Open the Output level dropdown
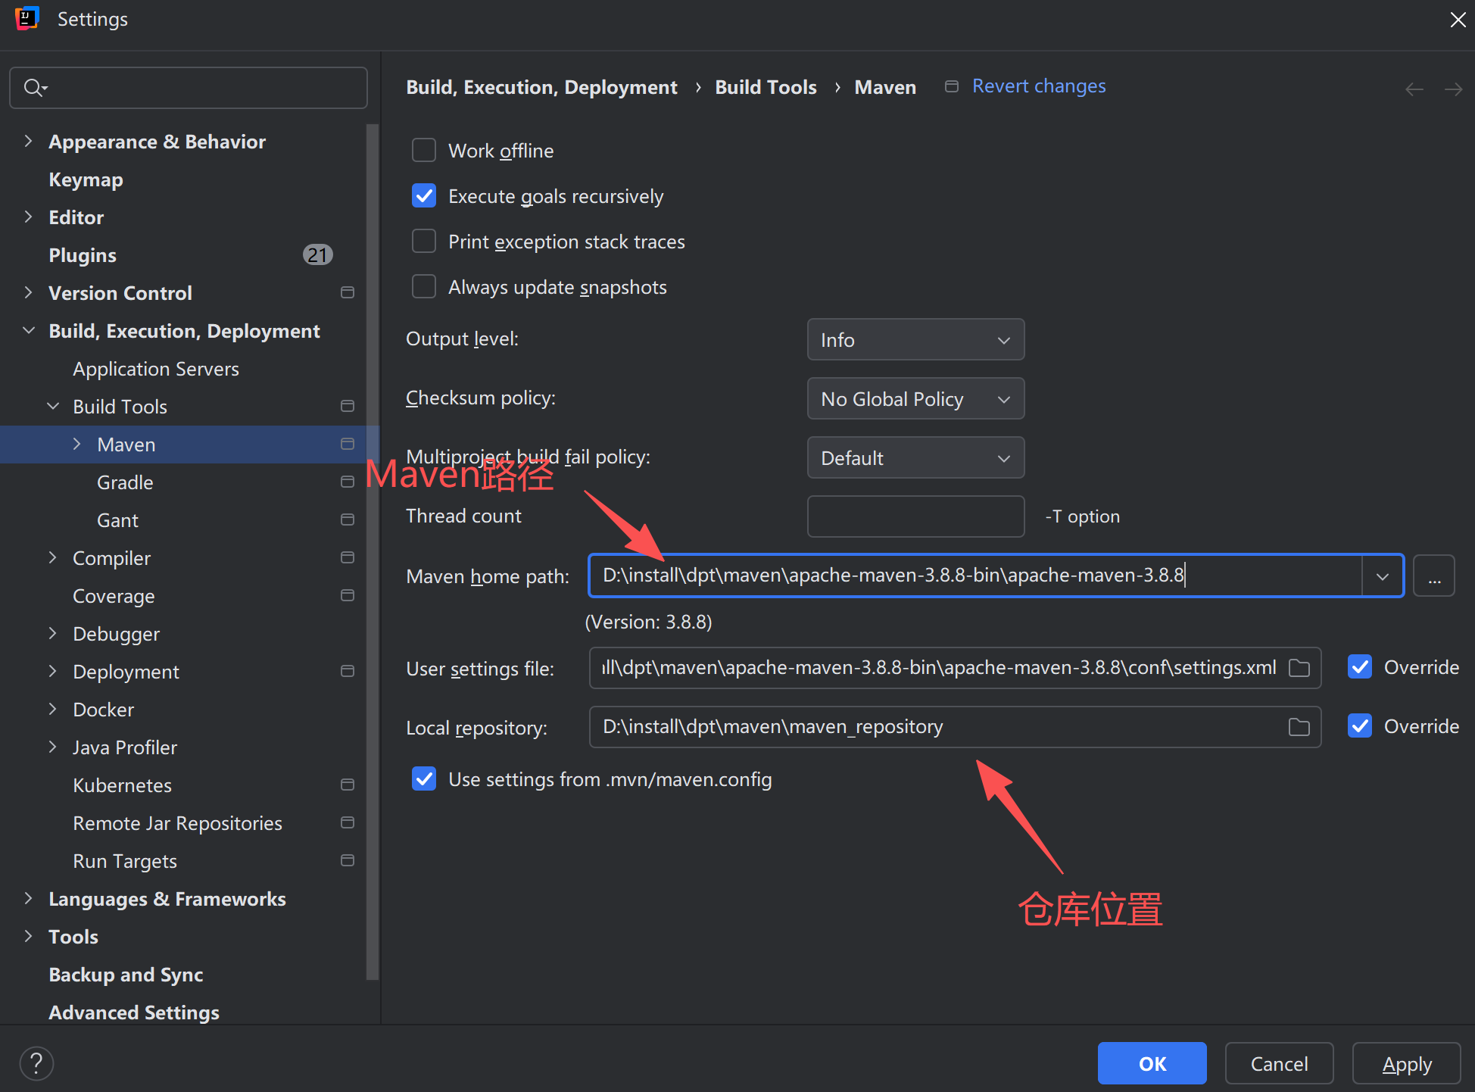This screenshot has height=1092, width=1475. [915, 340]
